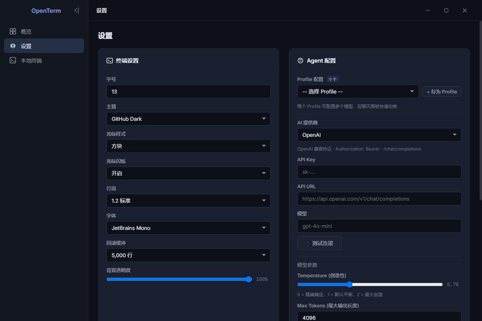Open the 选择 Profile dropdown

pos(357,91)
